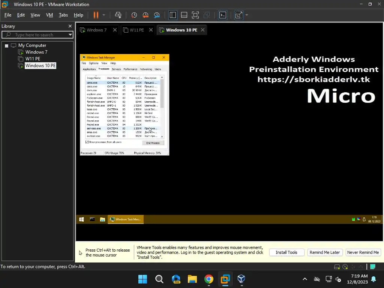Select the explorer.exe process row
Image resolution: width=384 pixels, height=288 pixels.
123,94
